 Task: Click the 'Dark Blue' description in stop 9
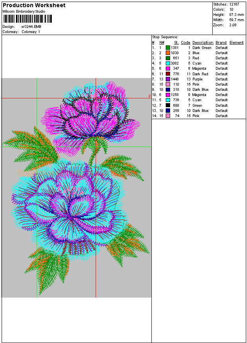click(200, 90)
